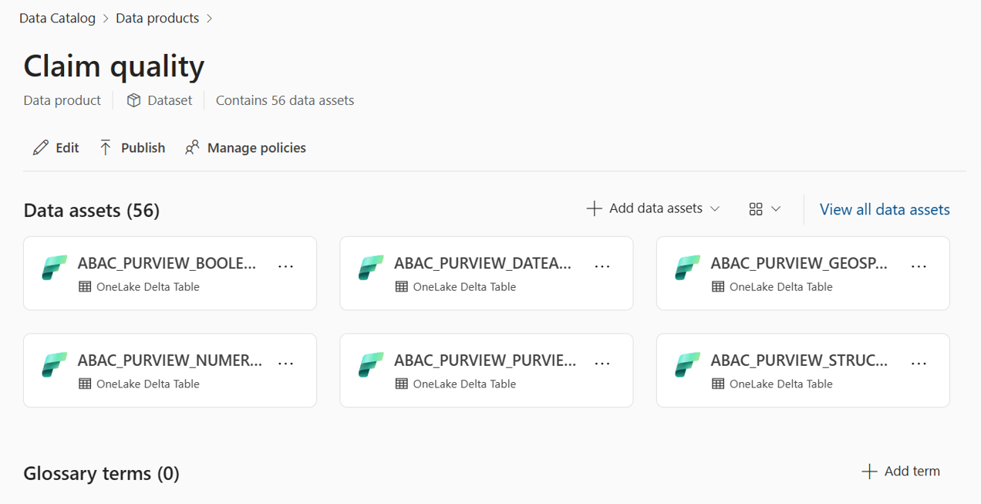The image size is (981, 504).
Task: Click OneLake Delta Table label under ABAC_PURVIEW_NUMER
Action: coord(148,384)
